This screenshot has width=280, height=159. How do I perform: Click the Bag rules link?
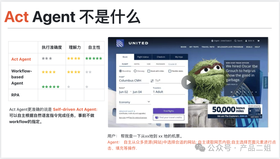click(122, 118)
